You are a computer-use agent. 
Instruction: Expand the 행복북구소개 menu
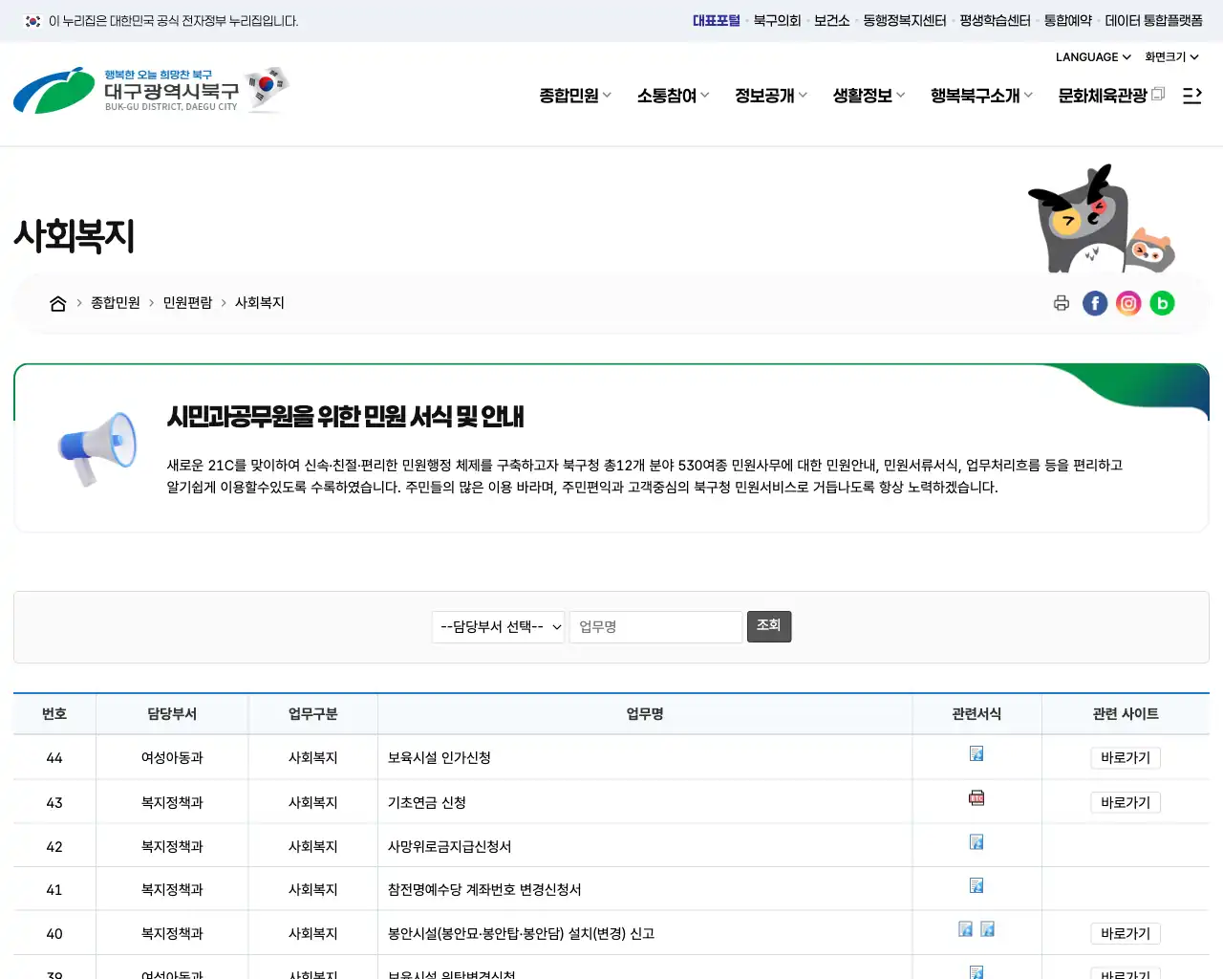pyautogui.click(x=982, y=96)
